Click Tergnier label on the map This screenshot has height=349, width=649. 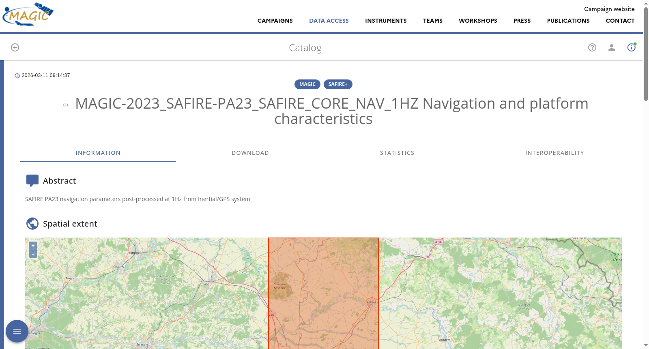pyautogui.click(x=135, y=253)
